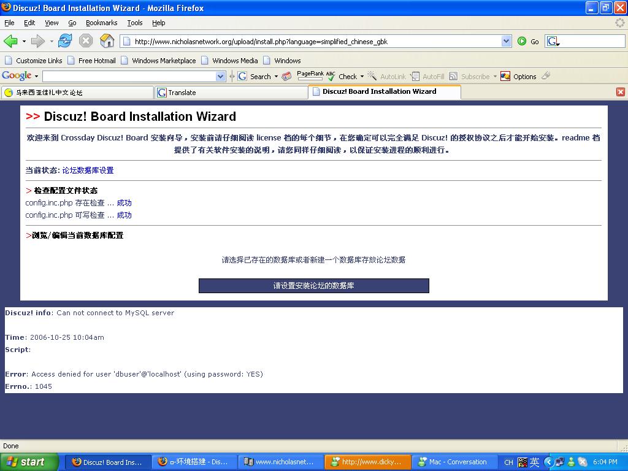
Task: Open Google toolbar Options
Action: point(518,76)
